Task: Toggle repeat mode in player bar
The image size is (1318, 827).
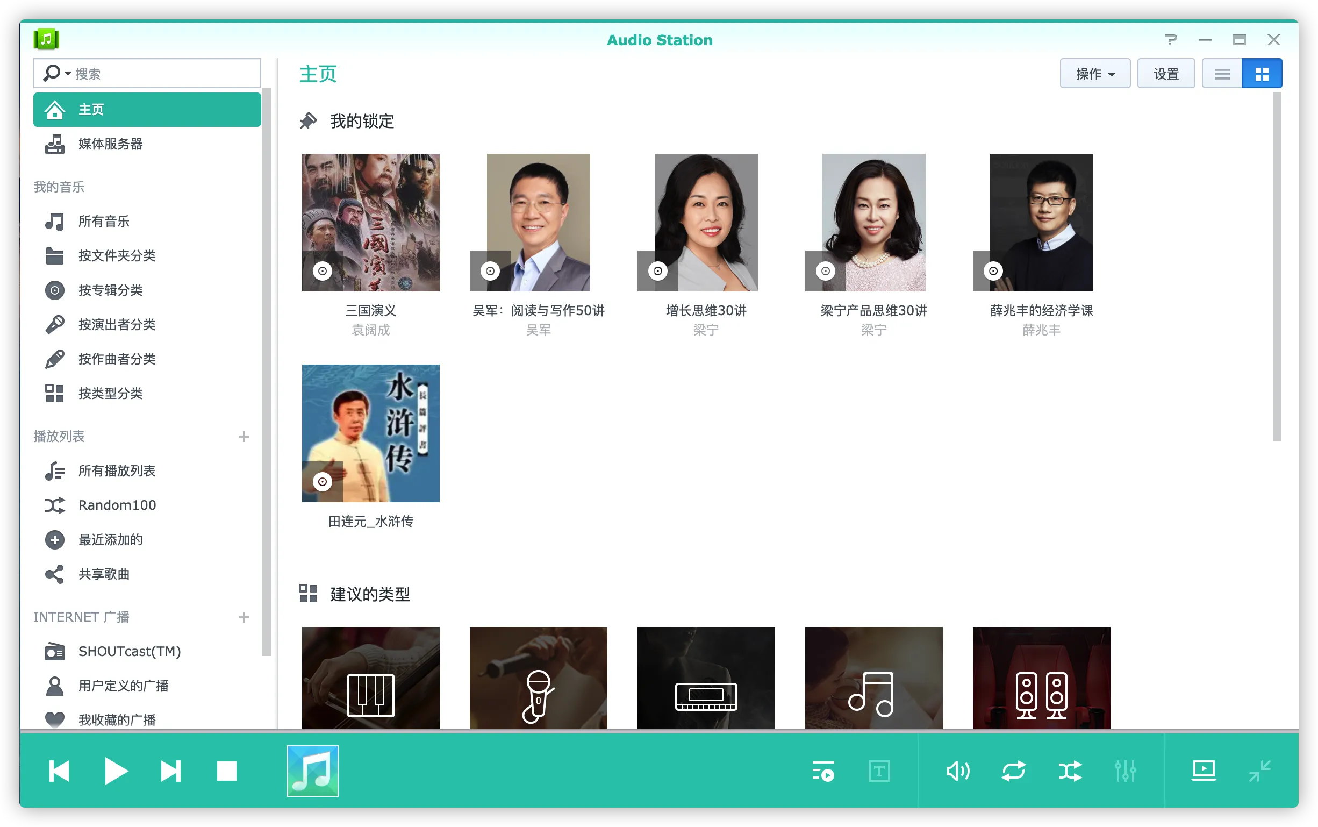Action: click(1014, 771)
